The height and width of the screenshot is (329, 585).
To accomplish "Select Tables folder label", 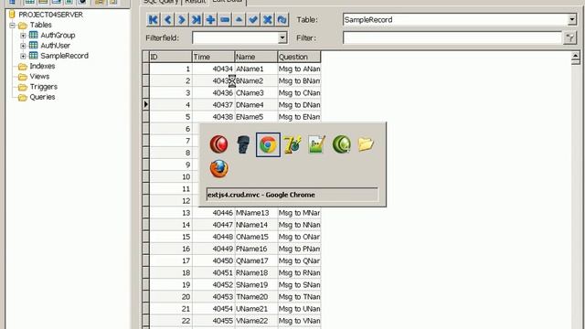I will pyautogui.click(x=40, y=25).
